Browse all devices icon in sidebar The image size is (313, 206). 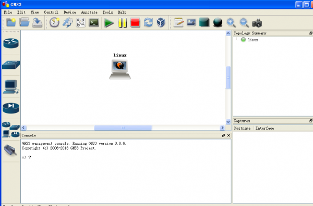[11, 130]
